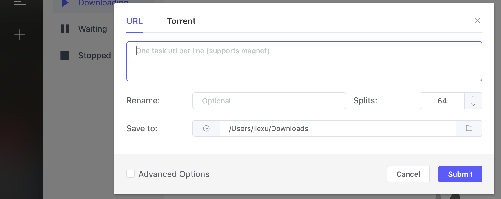Click the Rename optional input field
Image resolution: width=501 pixels, height=199 pixels.
[x=269, y=101]
